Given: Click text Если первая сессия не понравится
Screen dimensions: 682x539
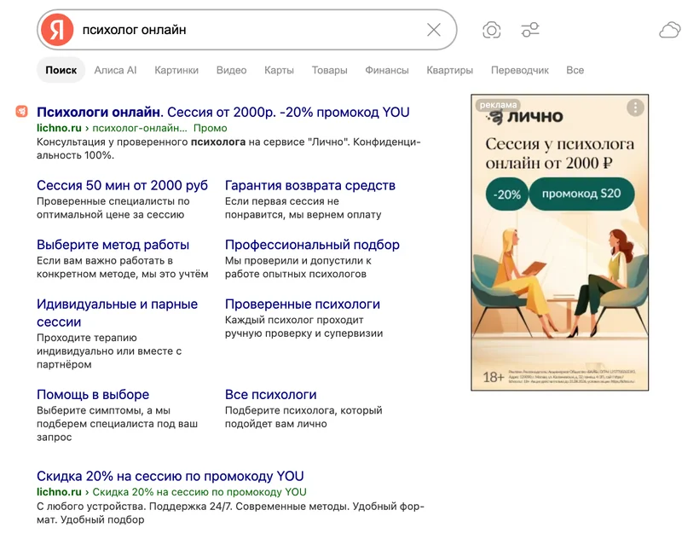Looking at the screenshot, I should tap(303, 208).
